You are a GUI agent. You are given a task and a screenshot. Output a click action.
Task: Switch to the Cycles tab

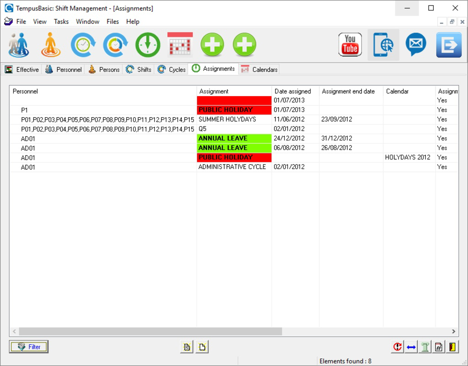[x=171, y=70]
